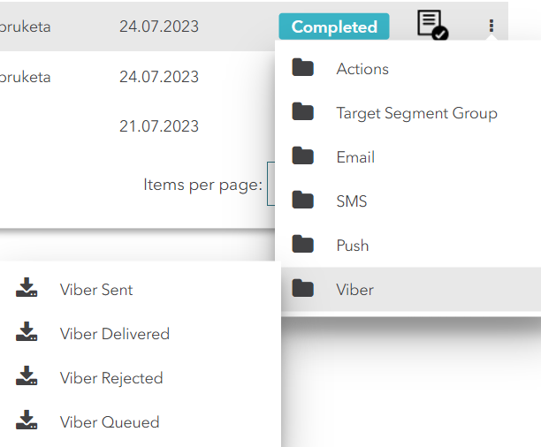The height and width of the screenshot is (447, 541).
Task: Click the Viber Delivered download icon
Action: pyautogui.click(x=27, y=333)
